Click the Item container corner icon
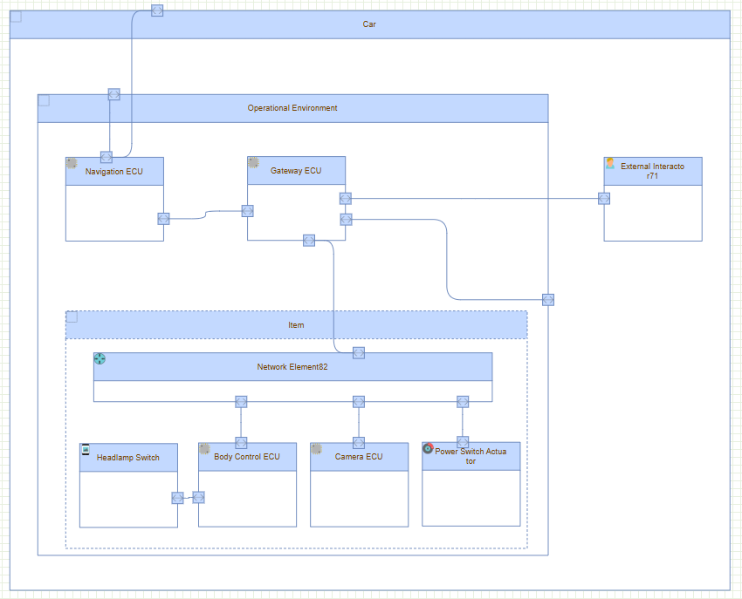Image resolution: width=742 pixels, height=599 pixels. (72, 317)
